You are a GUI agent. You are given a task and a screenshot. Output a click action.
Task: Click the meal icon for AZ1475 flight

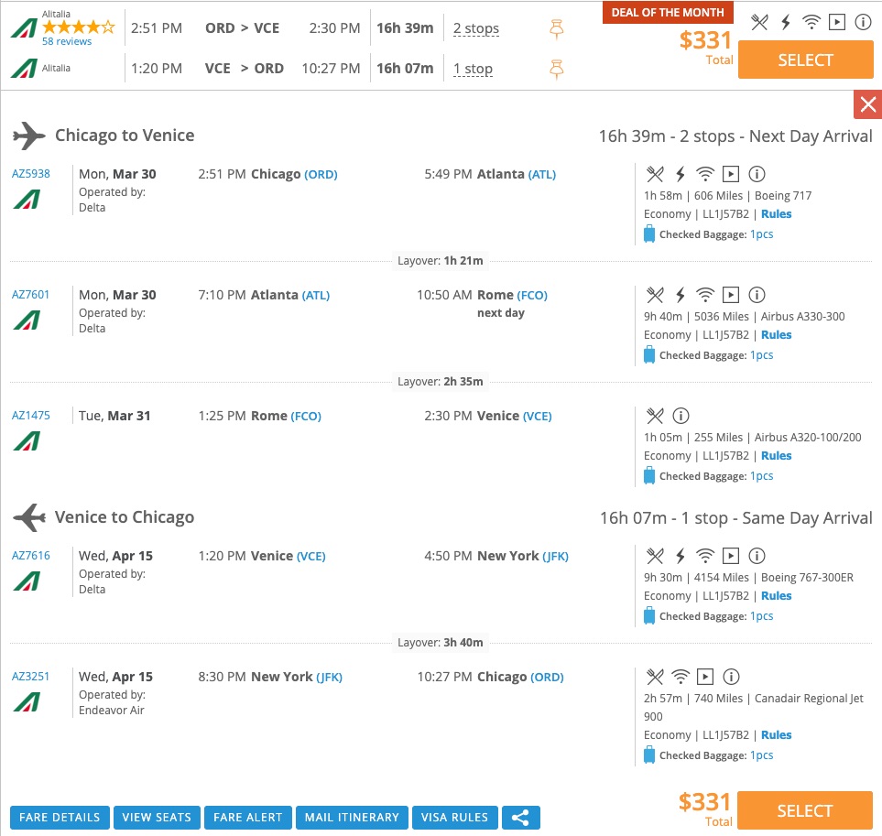654,416
